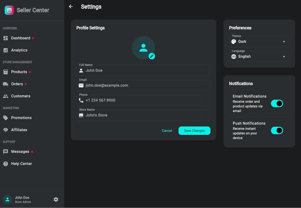The width and height of the screenshot is (301, 208).
Task: Turn off Push Notifications switch
Action: point(277,131)
